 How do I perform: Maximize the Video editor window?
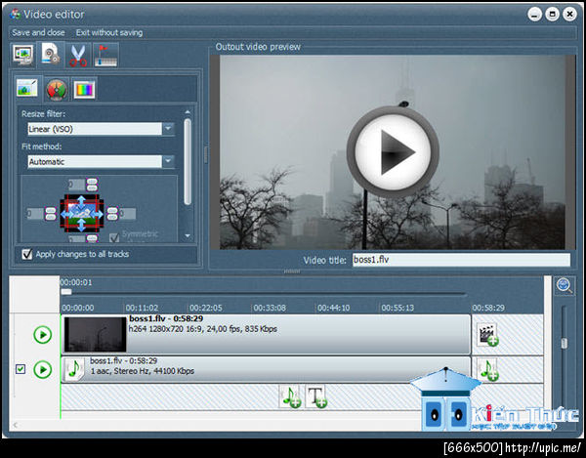[552, 15]
